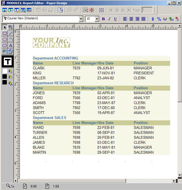Select the 'Department RESEARCH' heading
The width and height of the screenshot is (182, 190).
(53, 83)
